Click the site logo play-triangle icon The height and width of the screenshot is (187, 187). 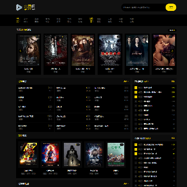19,7
